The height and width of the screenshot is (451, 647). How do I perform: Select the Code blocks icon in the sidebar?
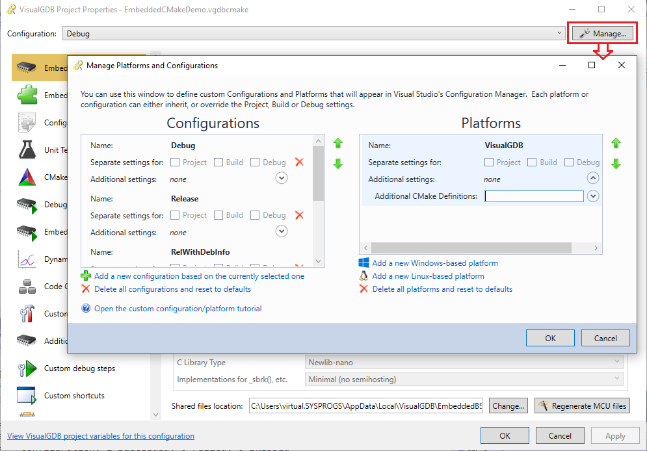click(27, 287)
